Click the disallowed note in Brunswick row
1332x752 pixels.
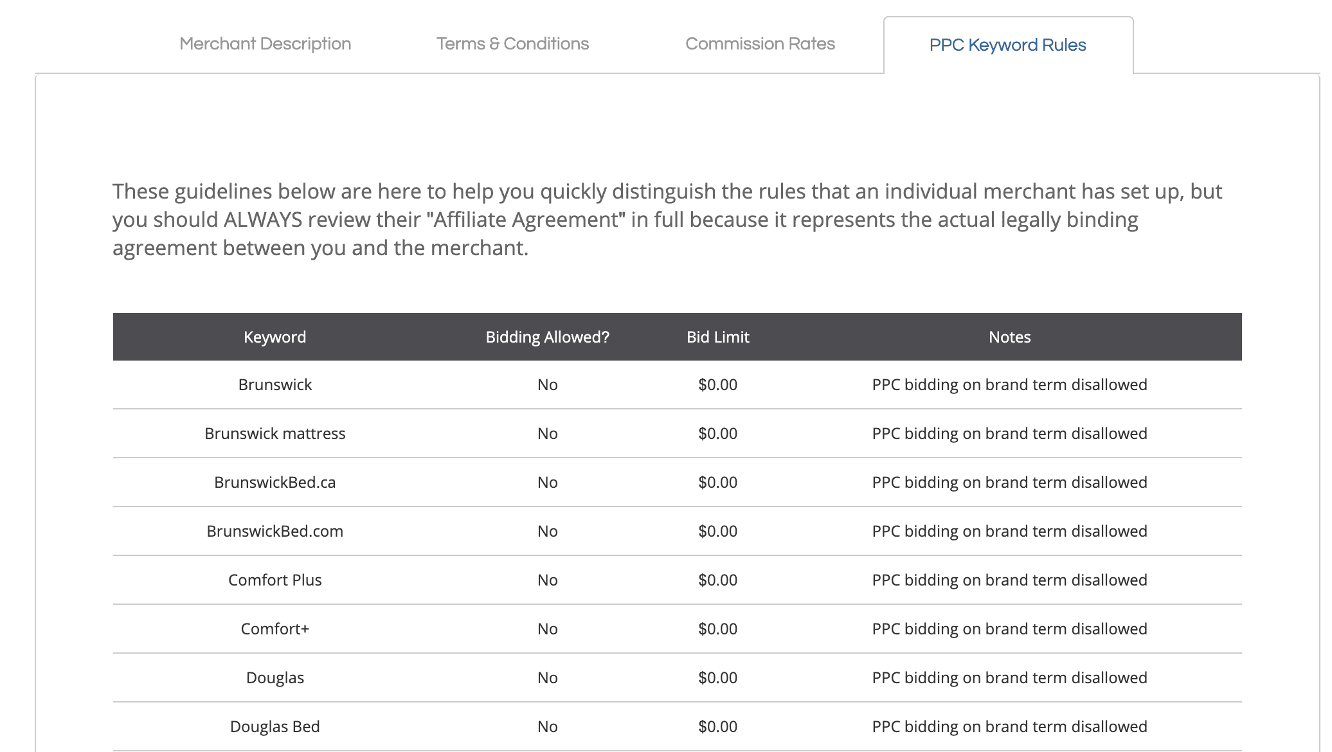(x=1009, y=384)
